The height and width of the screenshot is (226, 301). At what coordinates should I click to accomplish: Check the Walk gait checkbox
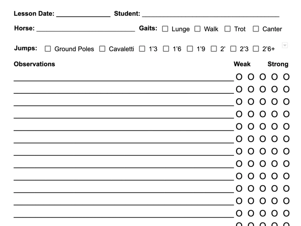click(197, 29)
